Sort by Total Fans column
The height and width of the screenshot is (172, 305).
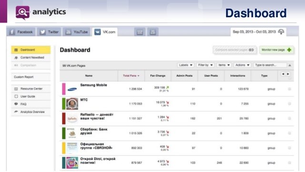pyautogui.click(x=131, y=76)
